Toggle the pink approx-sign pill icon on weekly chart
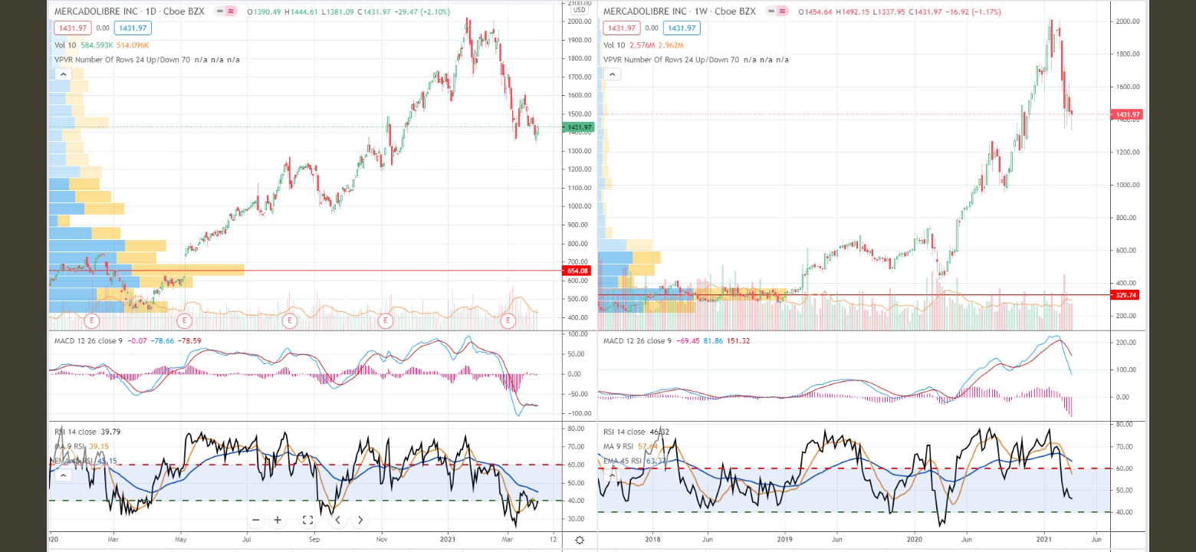This screenshot has height=552, width=1196. click(783, 12)
